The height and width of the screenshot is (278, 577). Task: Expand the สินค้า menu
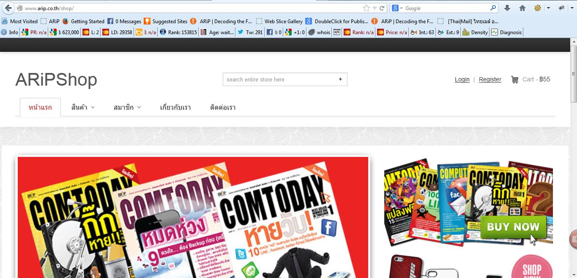click(83, 108)
